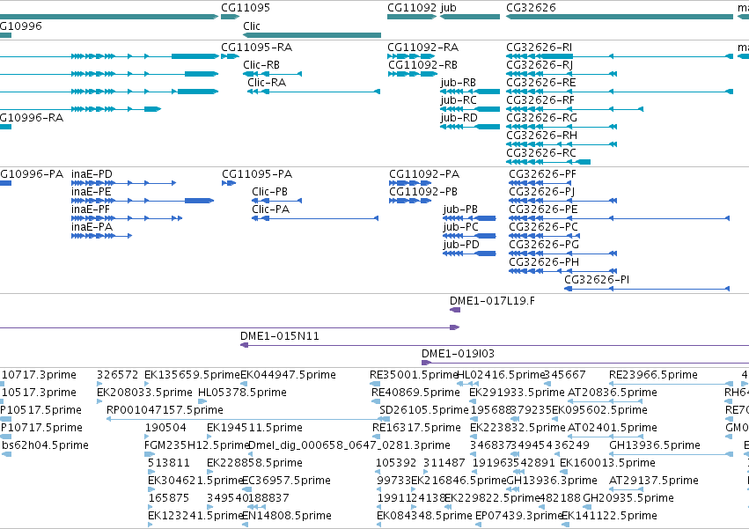Click protein jub-PB

pos(460,209)
